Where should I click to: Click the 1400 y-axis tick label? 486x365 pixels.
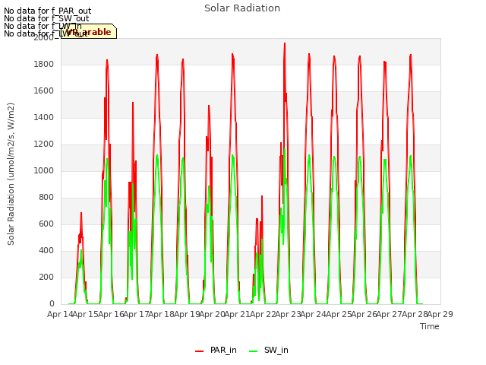44,118
